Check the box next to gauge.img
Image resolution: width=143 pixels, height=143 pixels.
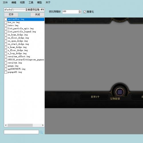click(6, 66)
